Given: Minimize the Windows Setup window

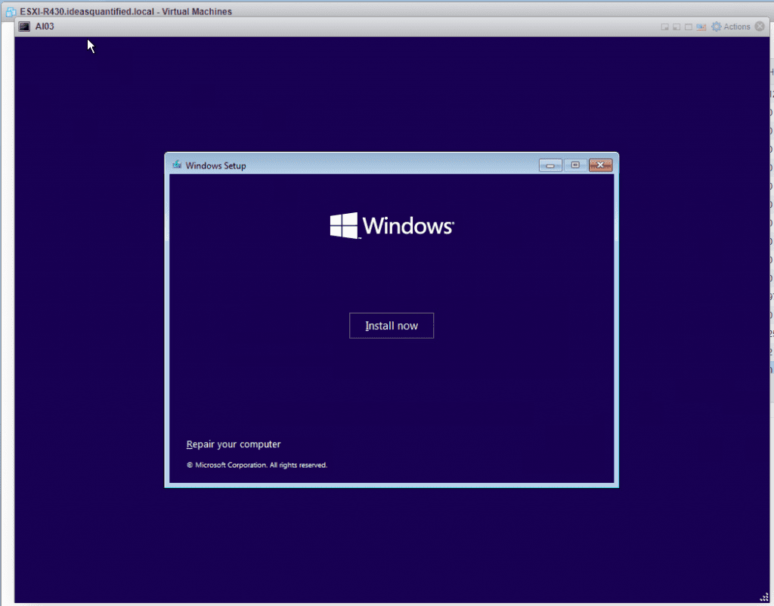Looking at the screenshot, I should coord(550,165).
